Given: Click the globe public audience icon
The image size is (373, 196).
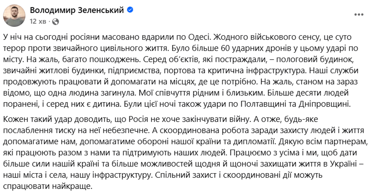Looking at the screenshot, I should (x=55, y=22).
